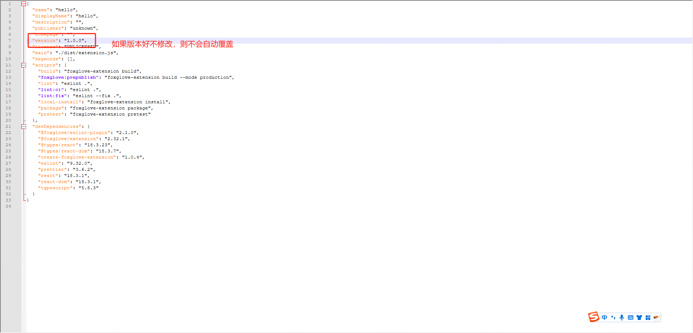
Task: Click the "lint" key on line 14
Action: (47, 83)
